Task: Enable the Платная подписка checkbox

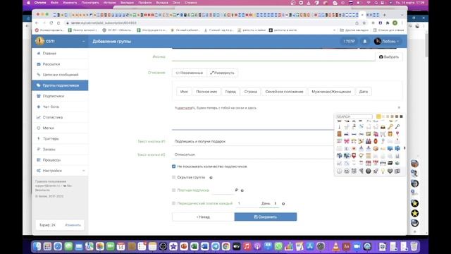Action: pyautogui.click(x=174, y=190)
